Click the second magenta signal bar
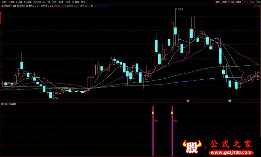This screenshot has width=261, height=157. (x=172, y=131)
